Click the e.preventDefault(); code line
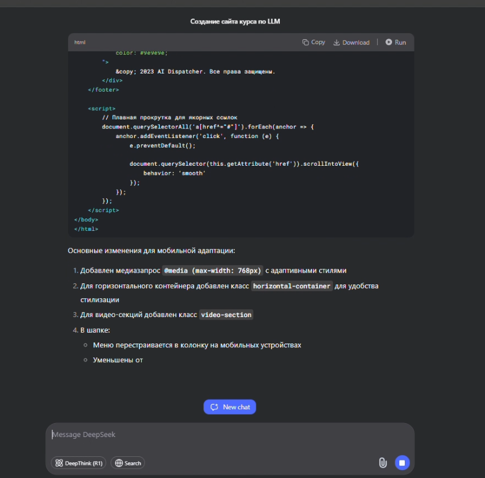Viewport: 485px width, 478px height. pos(162,145)
